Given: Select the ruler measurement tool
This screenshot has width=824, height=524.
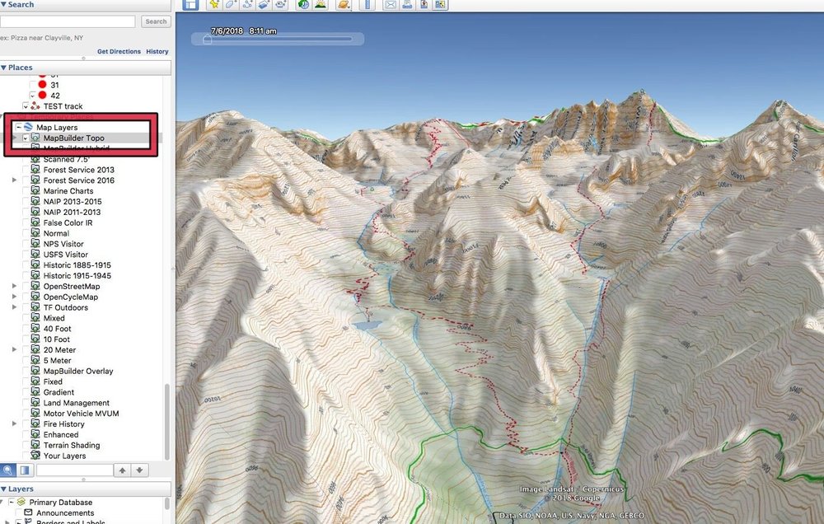Looking at the screenshot, I should [368, 4].
